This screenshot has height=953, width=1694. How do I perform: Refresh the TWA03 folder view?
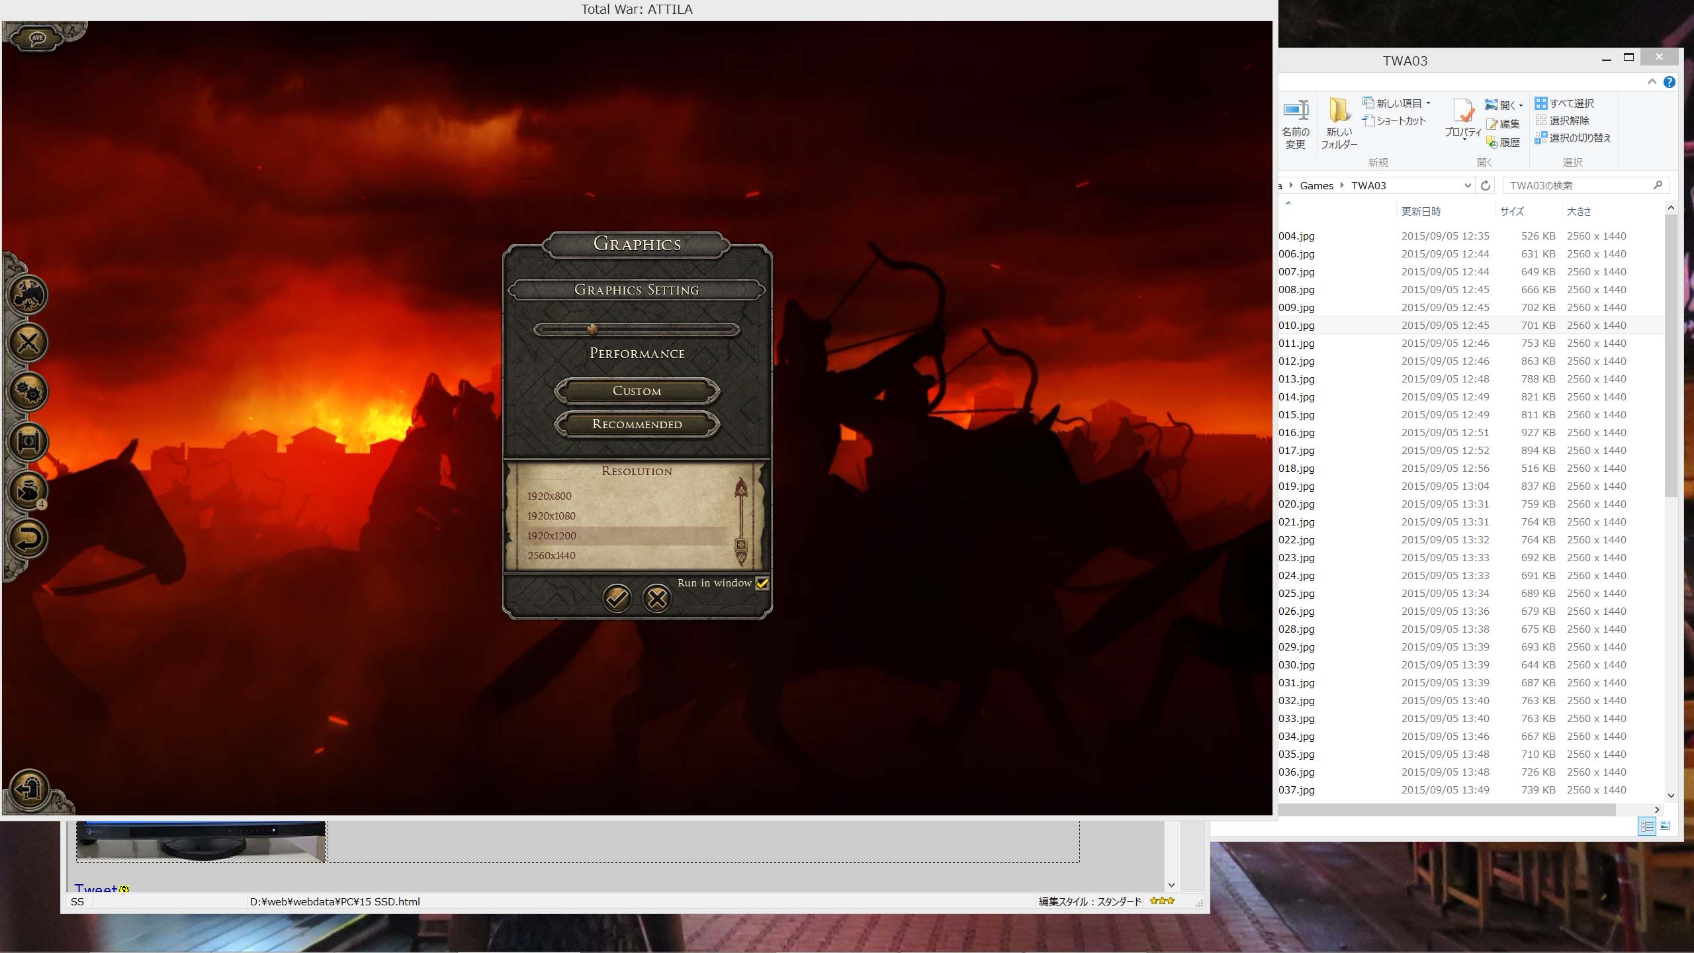pos(1486,185)
